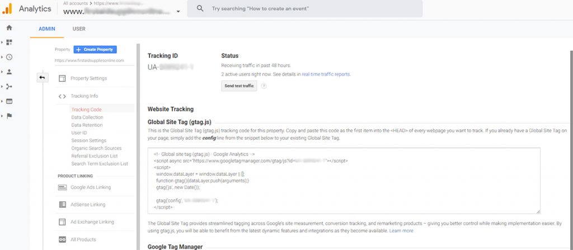Switch to the USER tab
This screenshot has width=573, height=250.
[79, 29]
